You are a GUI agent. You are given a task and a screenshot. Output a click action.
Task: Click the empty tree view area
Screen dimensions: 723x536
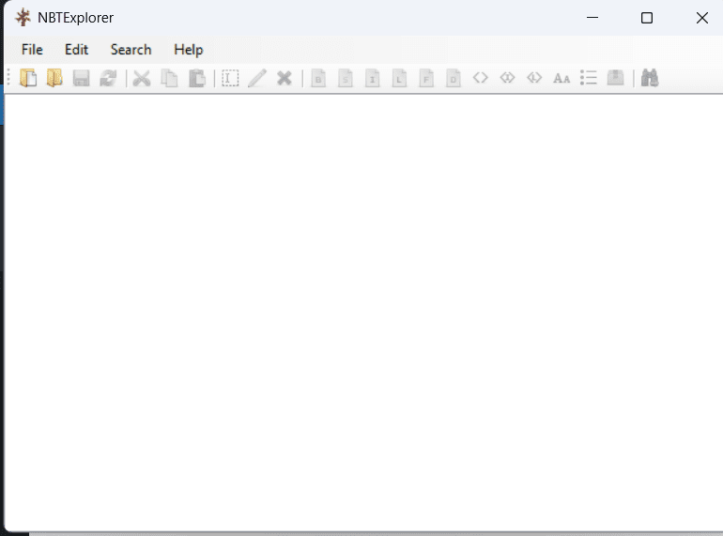pos(361,310)
